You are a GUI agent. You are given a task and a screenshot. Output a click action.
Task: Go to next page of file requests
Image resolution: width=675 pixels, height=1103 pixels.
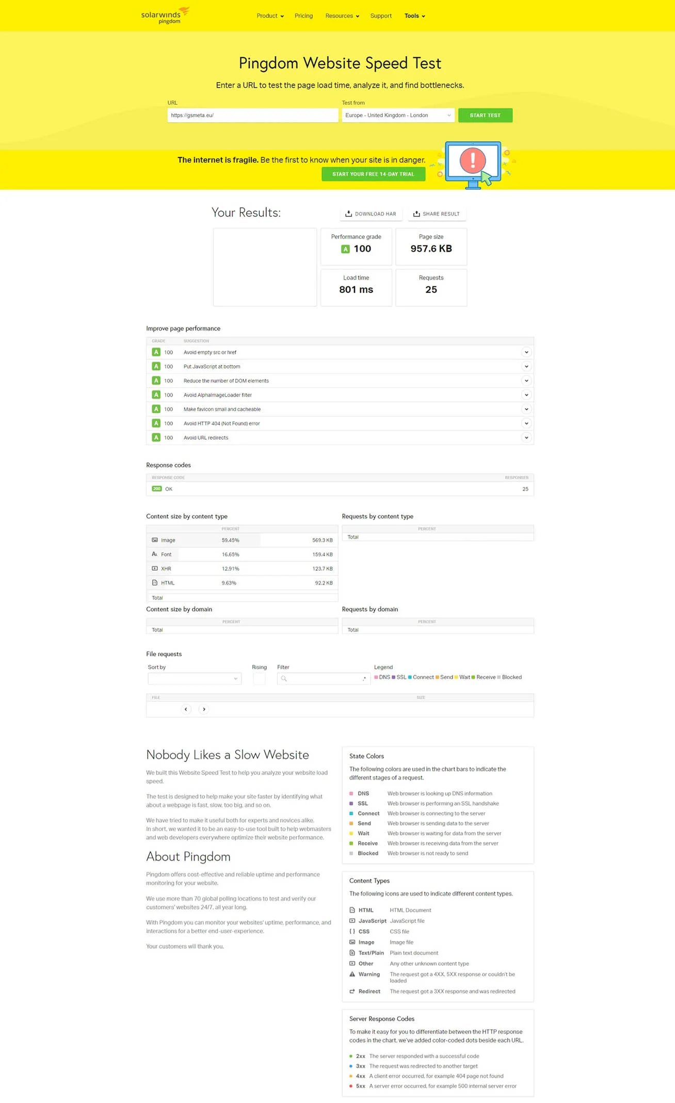pyautogui.click(x=204, y=709)
